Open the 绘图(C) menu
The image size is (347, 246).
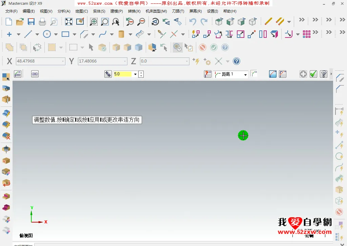tap(81, 11)
